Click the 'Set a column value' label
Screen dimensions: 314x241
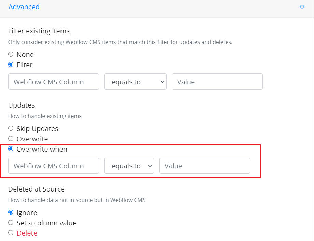46,223
